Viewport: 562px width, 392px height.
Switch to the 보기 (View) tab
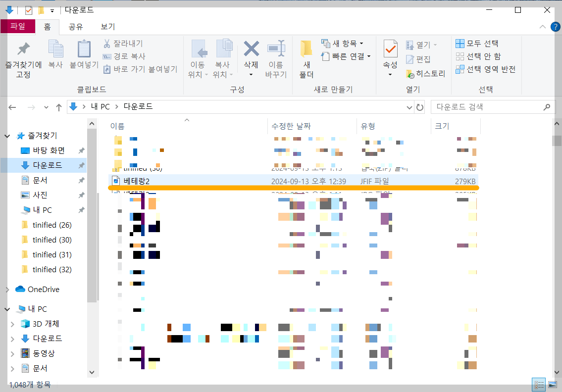click(x=108, y=27)
